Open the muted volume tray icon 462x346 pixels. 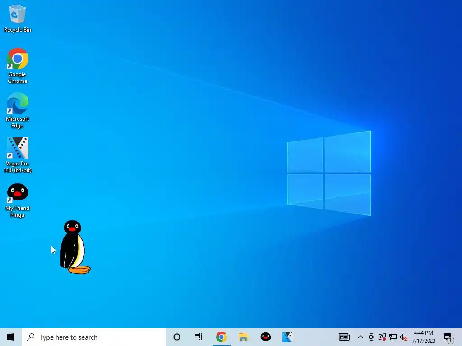pos(404,337)
